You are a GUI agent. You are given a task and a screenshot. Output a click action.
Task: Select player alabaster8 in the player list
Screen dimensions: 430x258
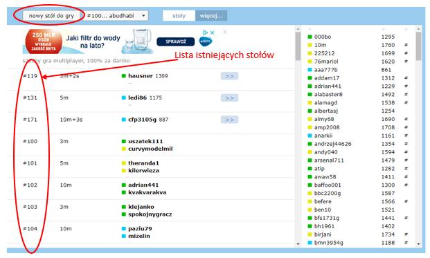[x=328, y=95]
